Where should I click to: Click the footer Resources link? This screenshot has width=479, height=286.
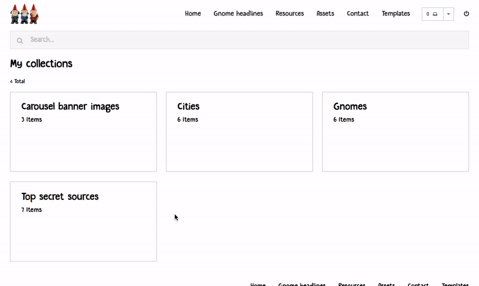click(351, 284)
